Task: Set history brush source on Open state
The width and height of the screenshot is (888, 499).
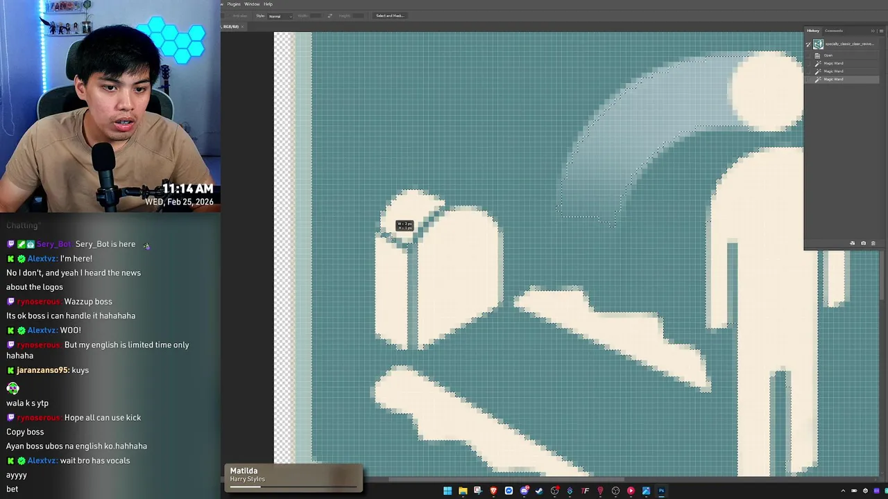Action: coord(808,55)
